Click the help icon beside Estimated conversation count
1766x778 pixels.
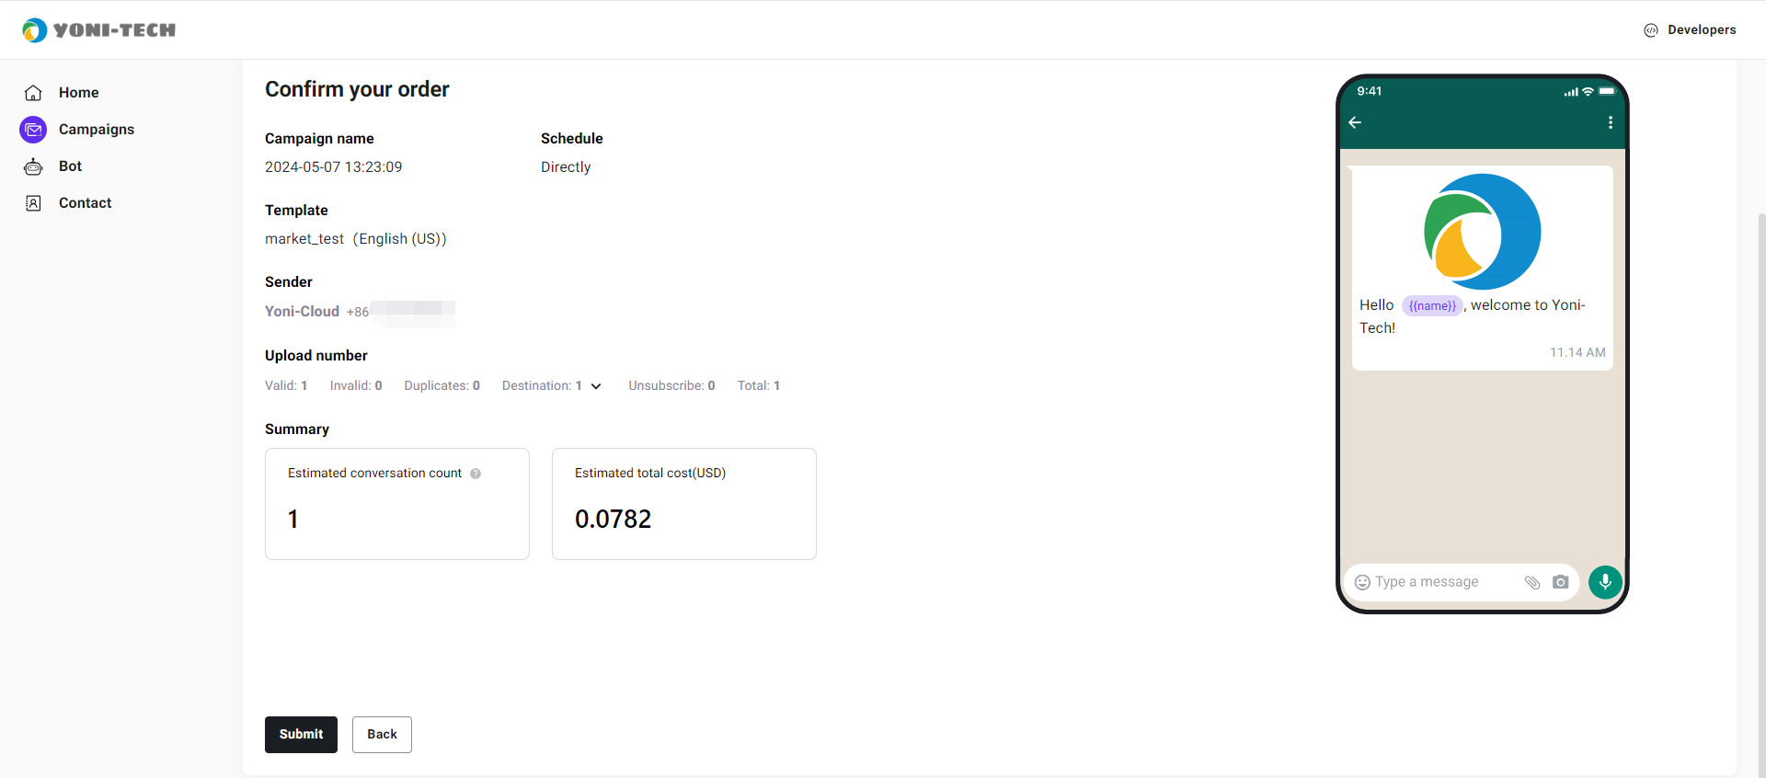(476, 474)
